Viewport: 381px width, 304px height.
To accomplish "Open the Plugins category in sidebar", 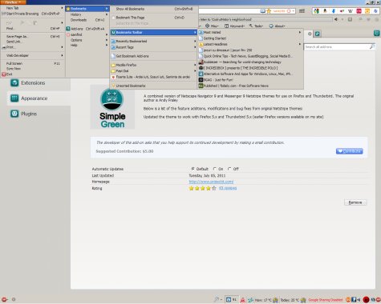I will (x=39, y=114).
